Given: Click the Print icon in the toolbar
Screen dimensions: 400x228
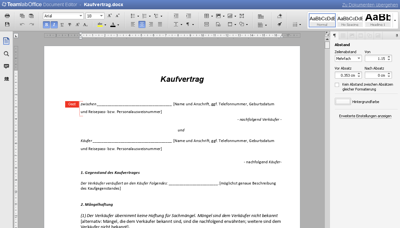Looking at the screenshot, I should point(7,16).
